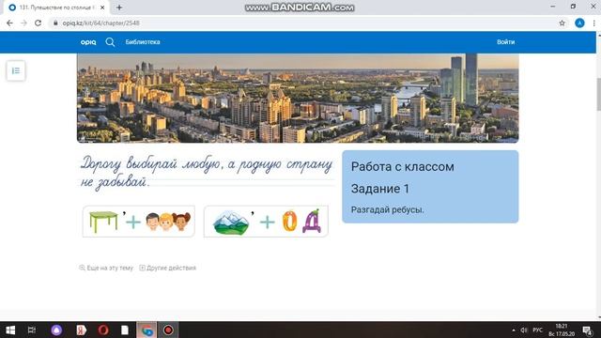Close the '131. Путешествие по столице' tab

pyautogui.click(x=102, y=8)
